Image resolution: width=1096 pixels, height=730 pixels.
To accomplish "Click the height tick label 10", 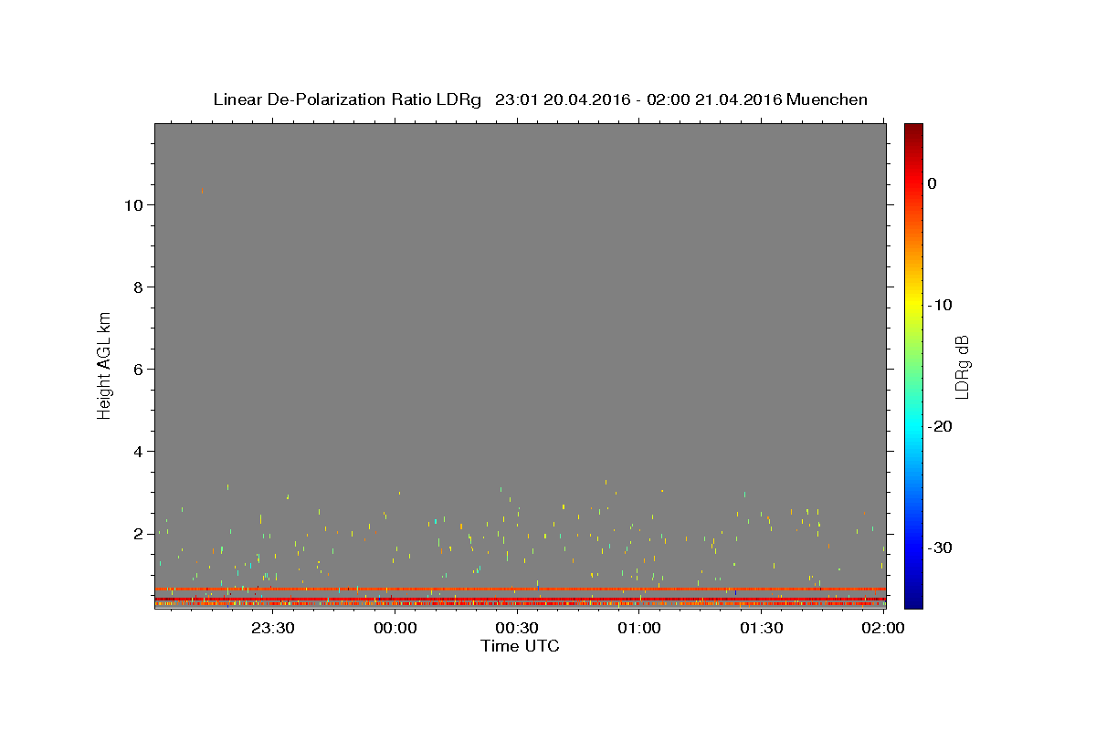I will 133,205.
